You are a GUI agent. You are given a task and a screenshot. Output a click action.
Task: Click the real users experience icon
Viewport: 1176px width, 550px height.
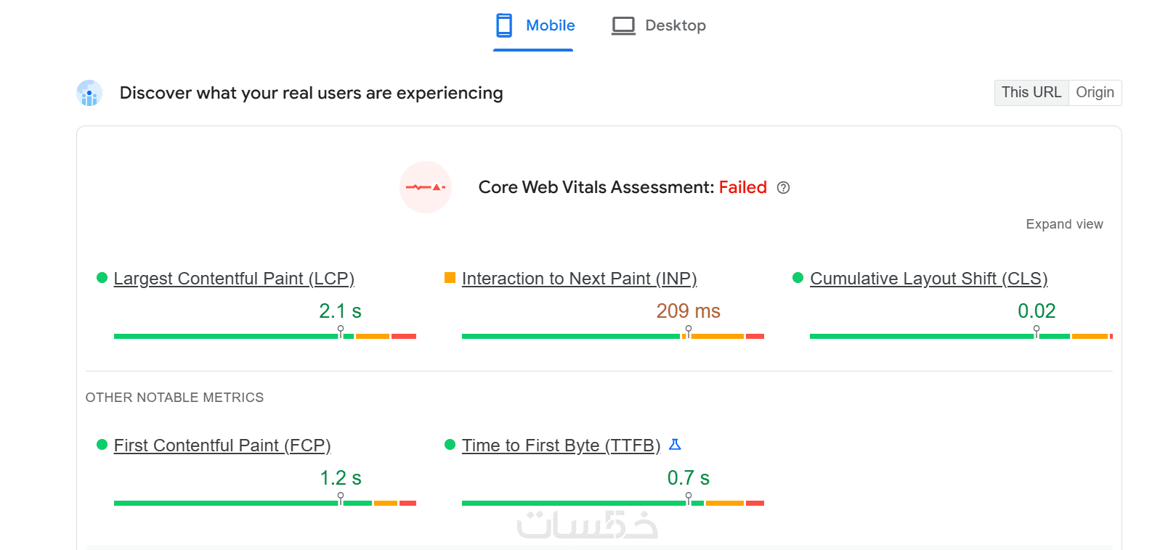point(89,94)
